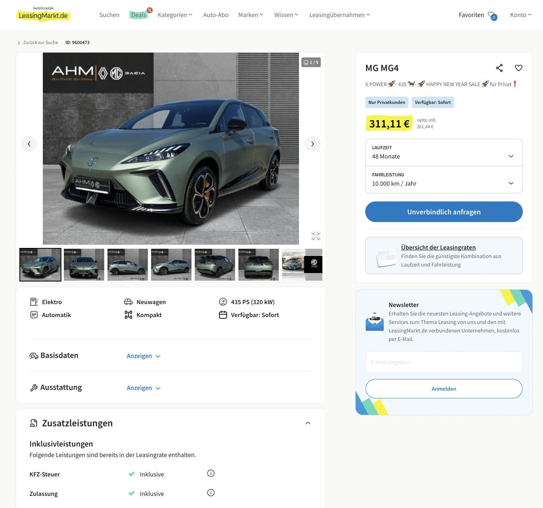This screenshot has width=543, height=508.
Task: Click the MG MG4 title
Action: click(382, 68)
